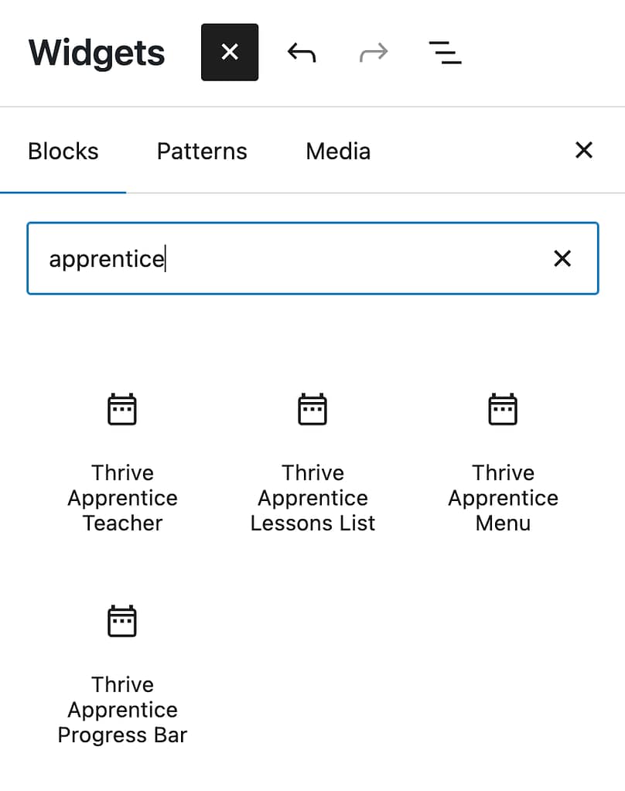Insert block via 'Thrive Apprentice Teacher' label
The height and width of the screenshot is (791, 625).
click(122, 498)
